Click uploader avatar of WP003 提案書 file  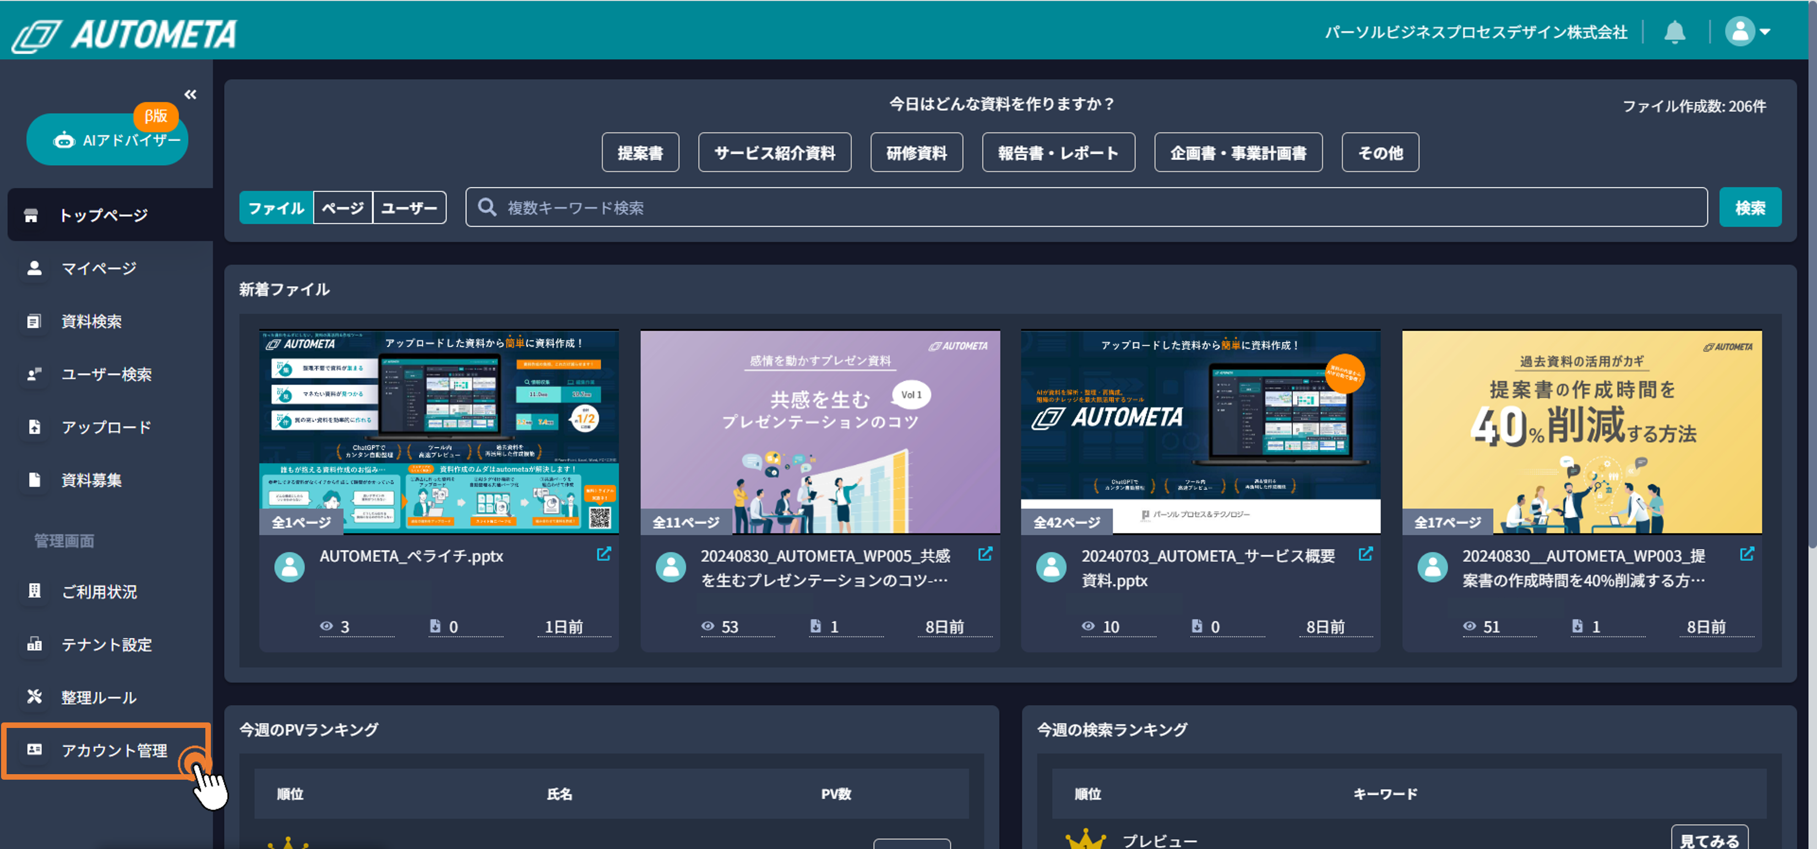(1433, 567)
